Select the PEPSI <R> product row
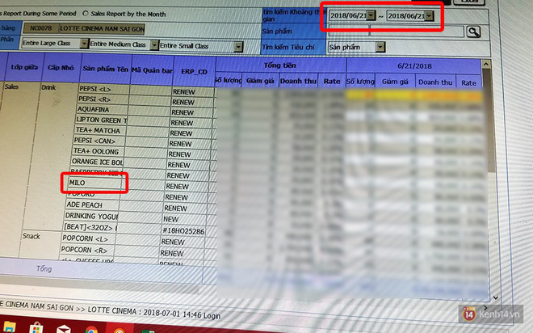 (103, 99)
